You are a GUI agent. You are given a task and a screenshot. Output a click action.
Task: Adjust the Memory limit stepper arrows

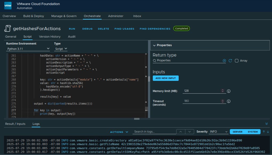223,91
